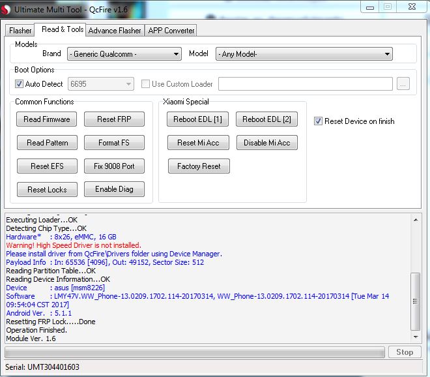
Task: Click the Reset EFS button
Action: coord(47,166)
